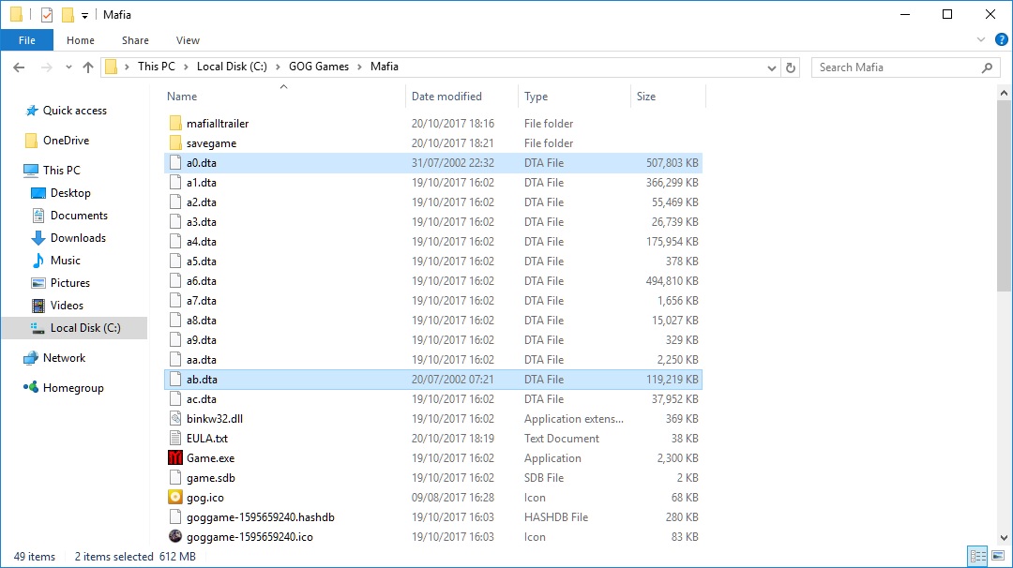Expand the ribbon chevron
This screenshot has height=568, width=1013.
pyautogui.click(x=981, y=40)
